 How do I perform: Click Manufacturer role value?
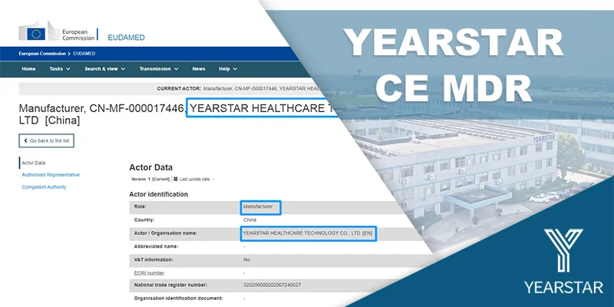tap(258, 206)
